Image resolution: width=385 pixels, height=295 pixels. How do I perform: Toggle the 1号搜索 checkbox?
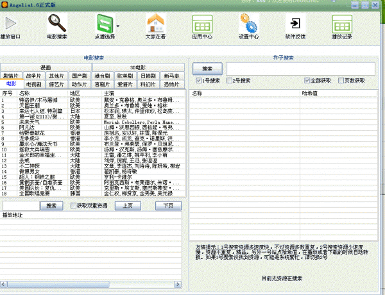click(x=198, y=81)
